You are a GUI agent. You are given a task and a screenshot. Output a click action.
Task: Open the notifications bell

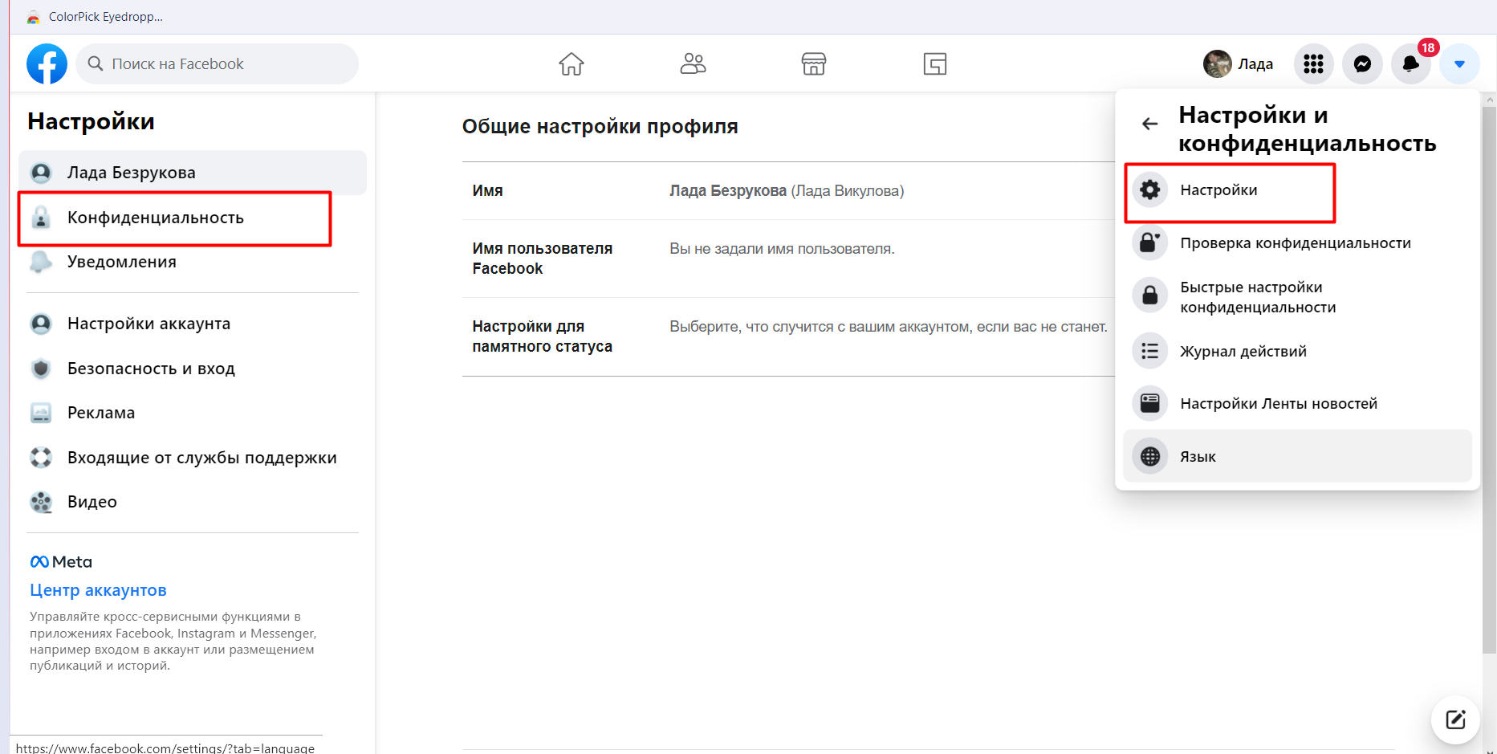click(1411, 63)
